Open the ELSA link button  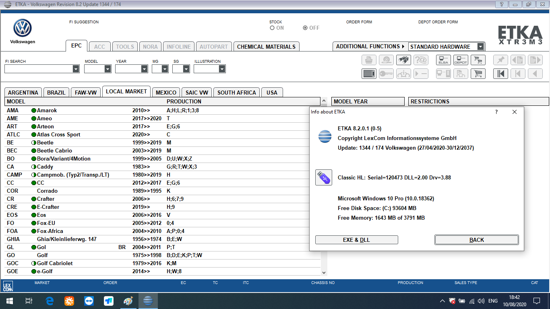(443, 60)
